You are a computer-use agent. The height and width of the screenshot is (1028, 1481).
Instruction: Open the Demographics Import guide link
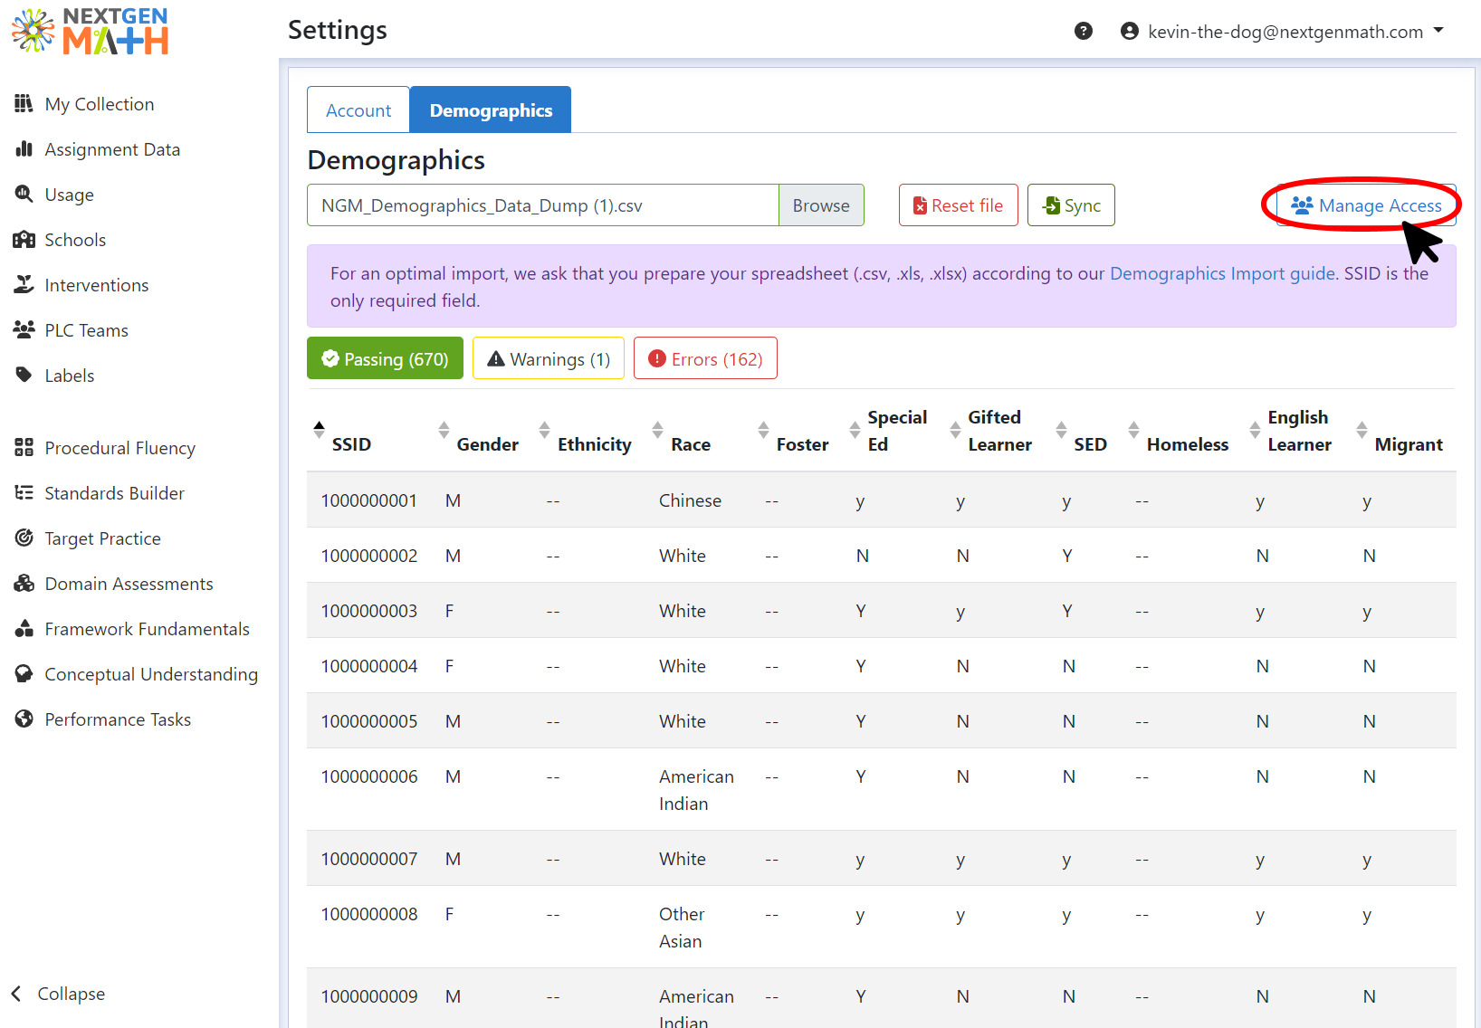pos(1223,273)
